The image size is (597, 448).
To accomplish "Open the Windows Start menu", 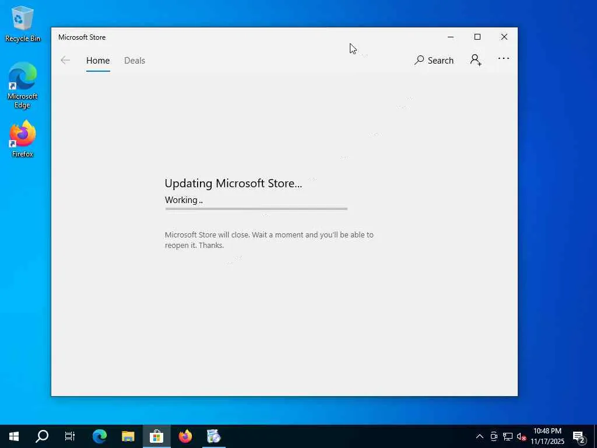I will tap(14, 436).
